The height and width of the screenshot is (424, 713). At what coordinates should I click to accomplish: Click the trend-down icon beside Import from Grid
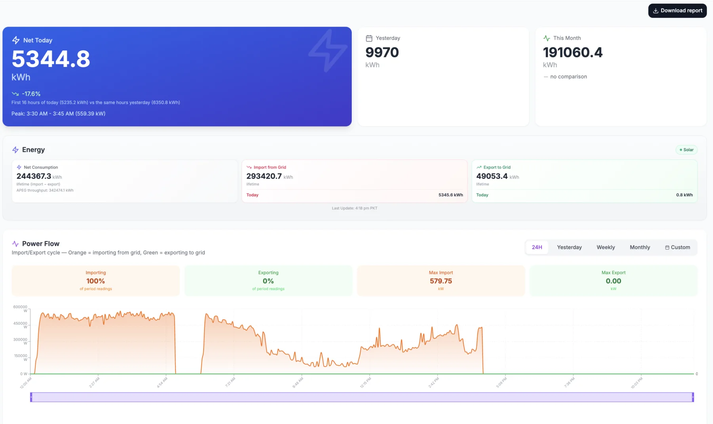pos(249,167)
